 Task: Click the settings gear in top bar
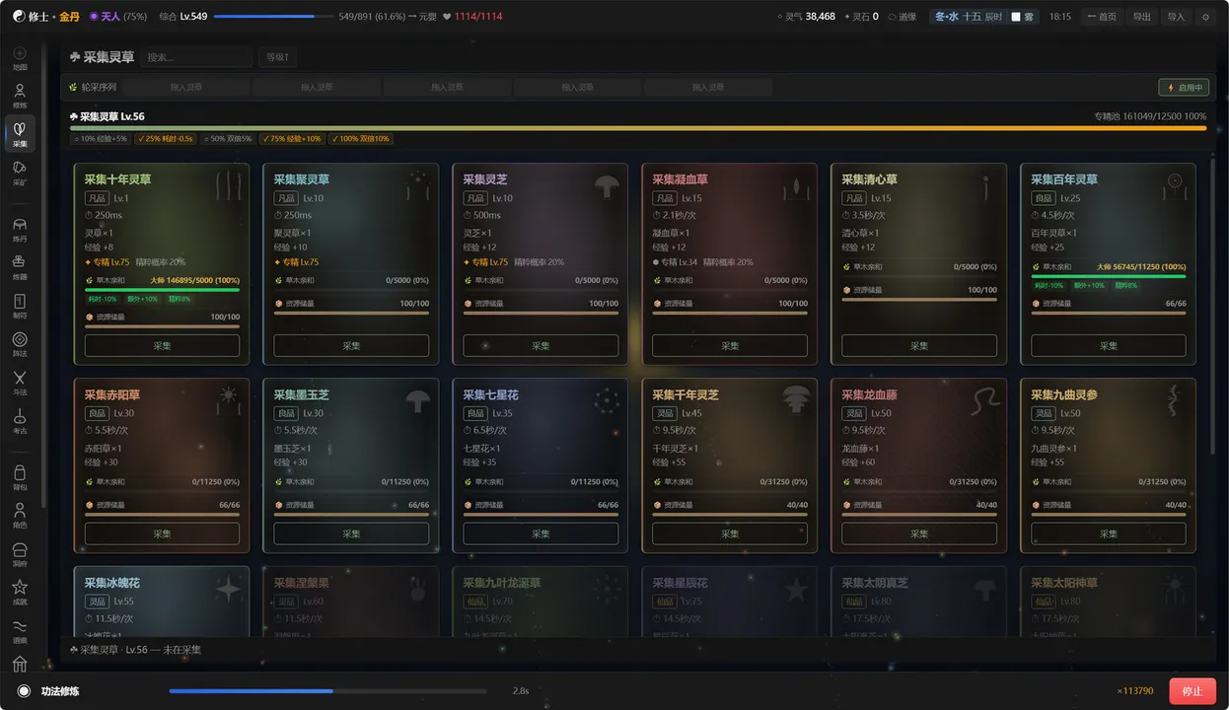1205,17
